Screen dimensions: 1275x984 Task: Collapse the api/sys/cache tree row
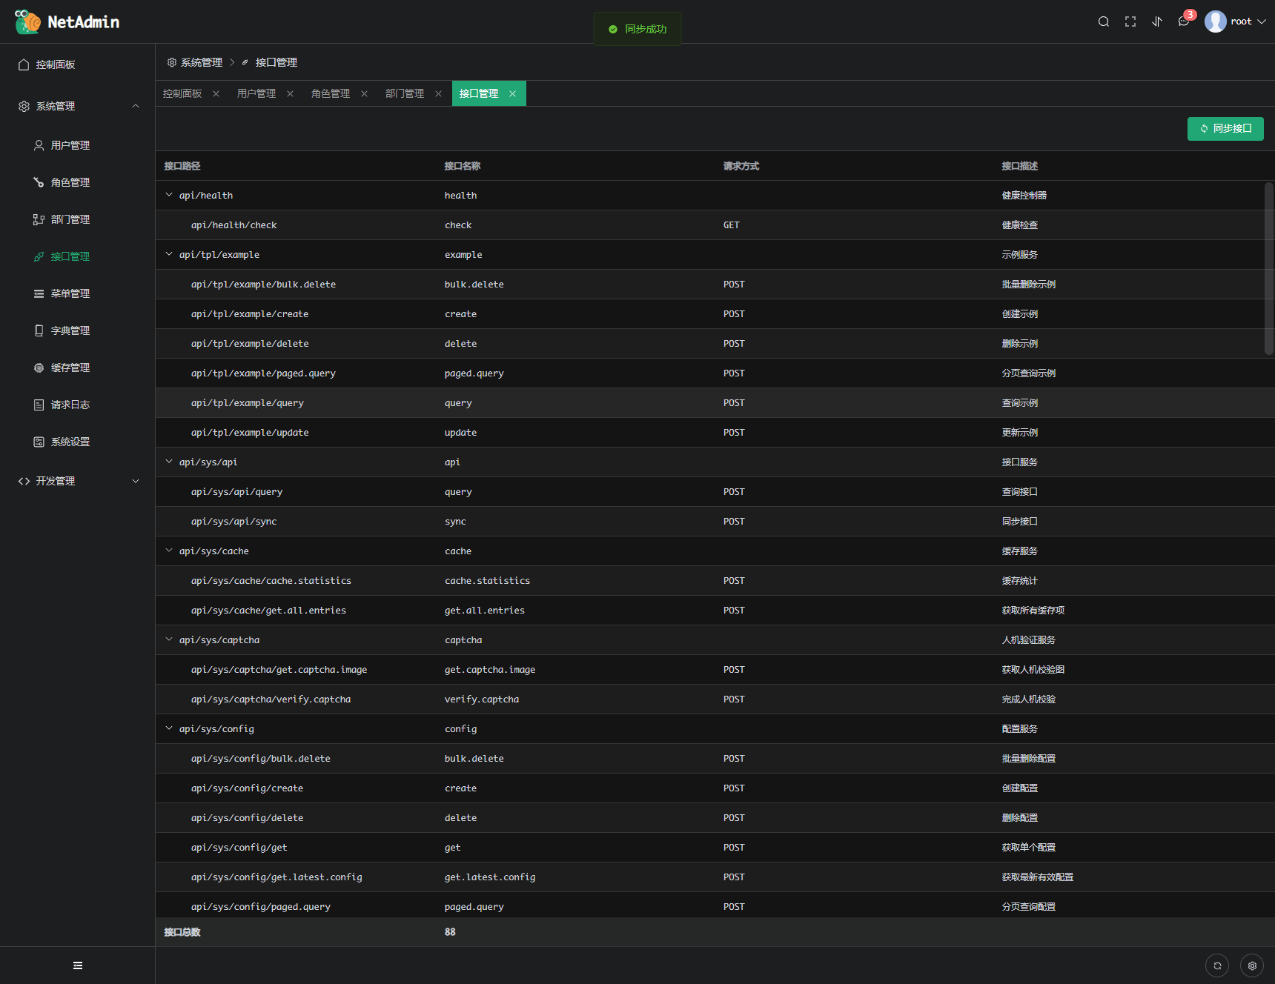(x=169, y=551)
